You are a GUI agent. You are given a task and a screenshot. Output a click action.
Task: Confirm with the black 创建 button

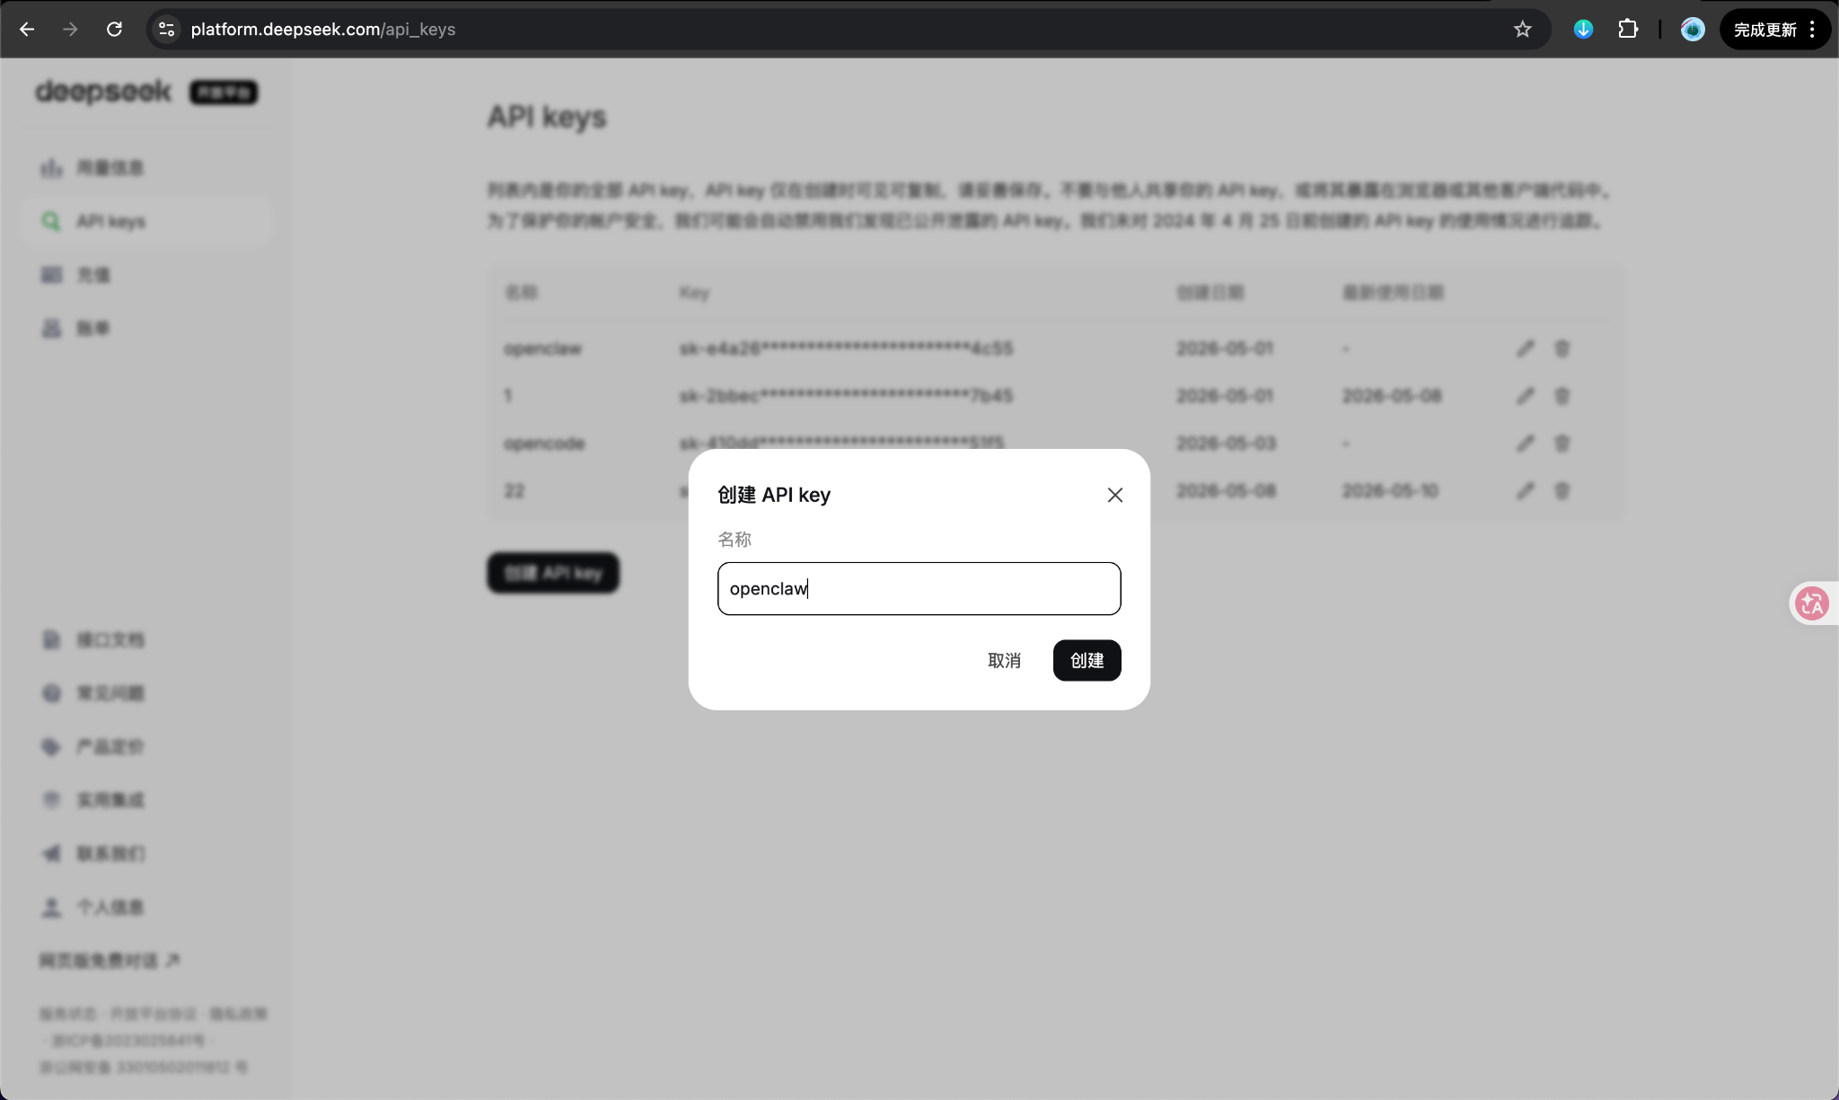tap(1087, 660)
